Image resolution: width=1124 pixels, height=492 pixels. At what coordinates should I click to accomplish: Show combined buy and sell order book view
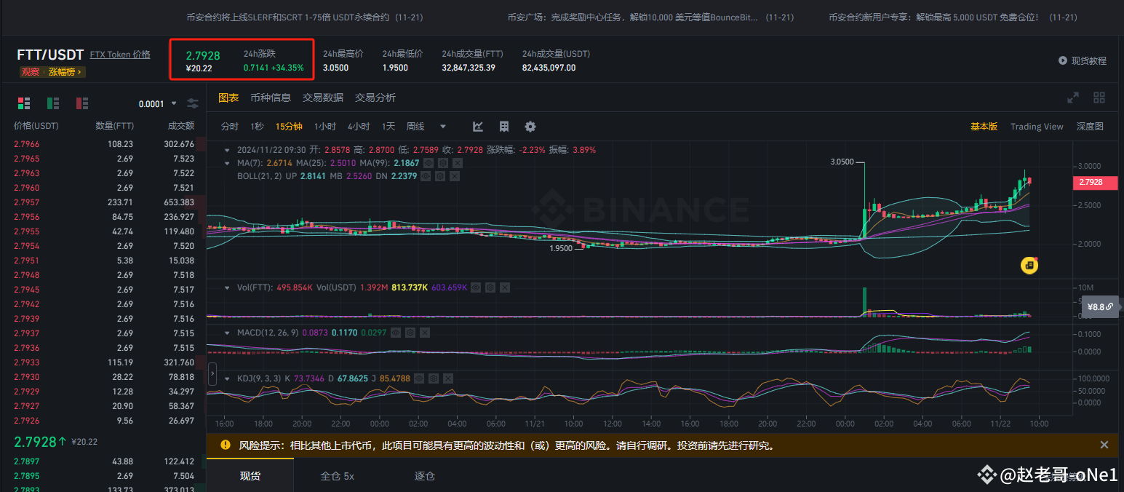(x=24, y=103)
